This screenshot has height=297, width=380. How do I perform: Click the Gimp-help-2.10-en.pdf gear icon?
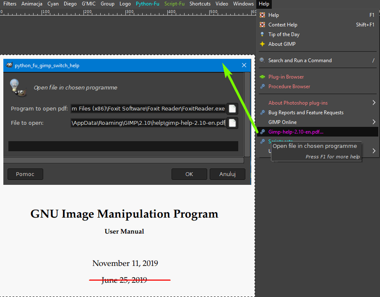263,132
